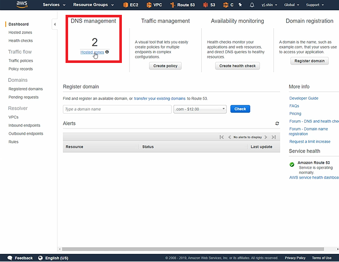Screen dimensions: 339x262
Task: Click Request a limit increase link
Action: click(310, 141)
